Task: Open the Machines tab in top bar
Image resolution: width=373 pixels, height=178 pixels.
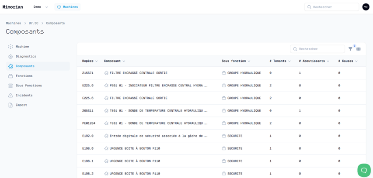Action: pyautogui.click(x=67, y=7)
